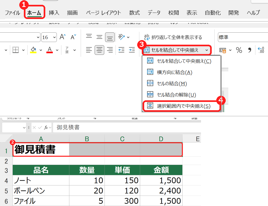Decrease the cell indent
This screenshot has width=268, height=206.
(121, 50)
